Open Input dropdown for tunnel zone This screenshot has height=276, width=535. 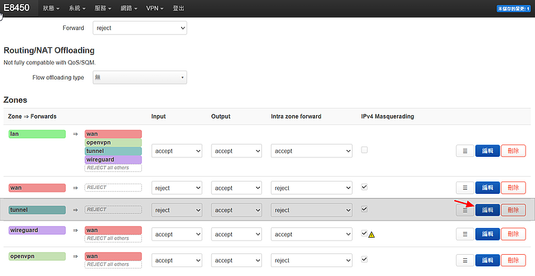pos(177,210)
